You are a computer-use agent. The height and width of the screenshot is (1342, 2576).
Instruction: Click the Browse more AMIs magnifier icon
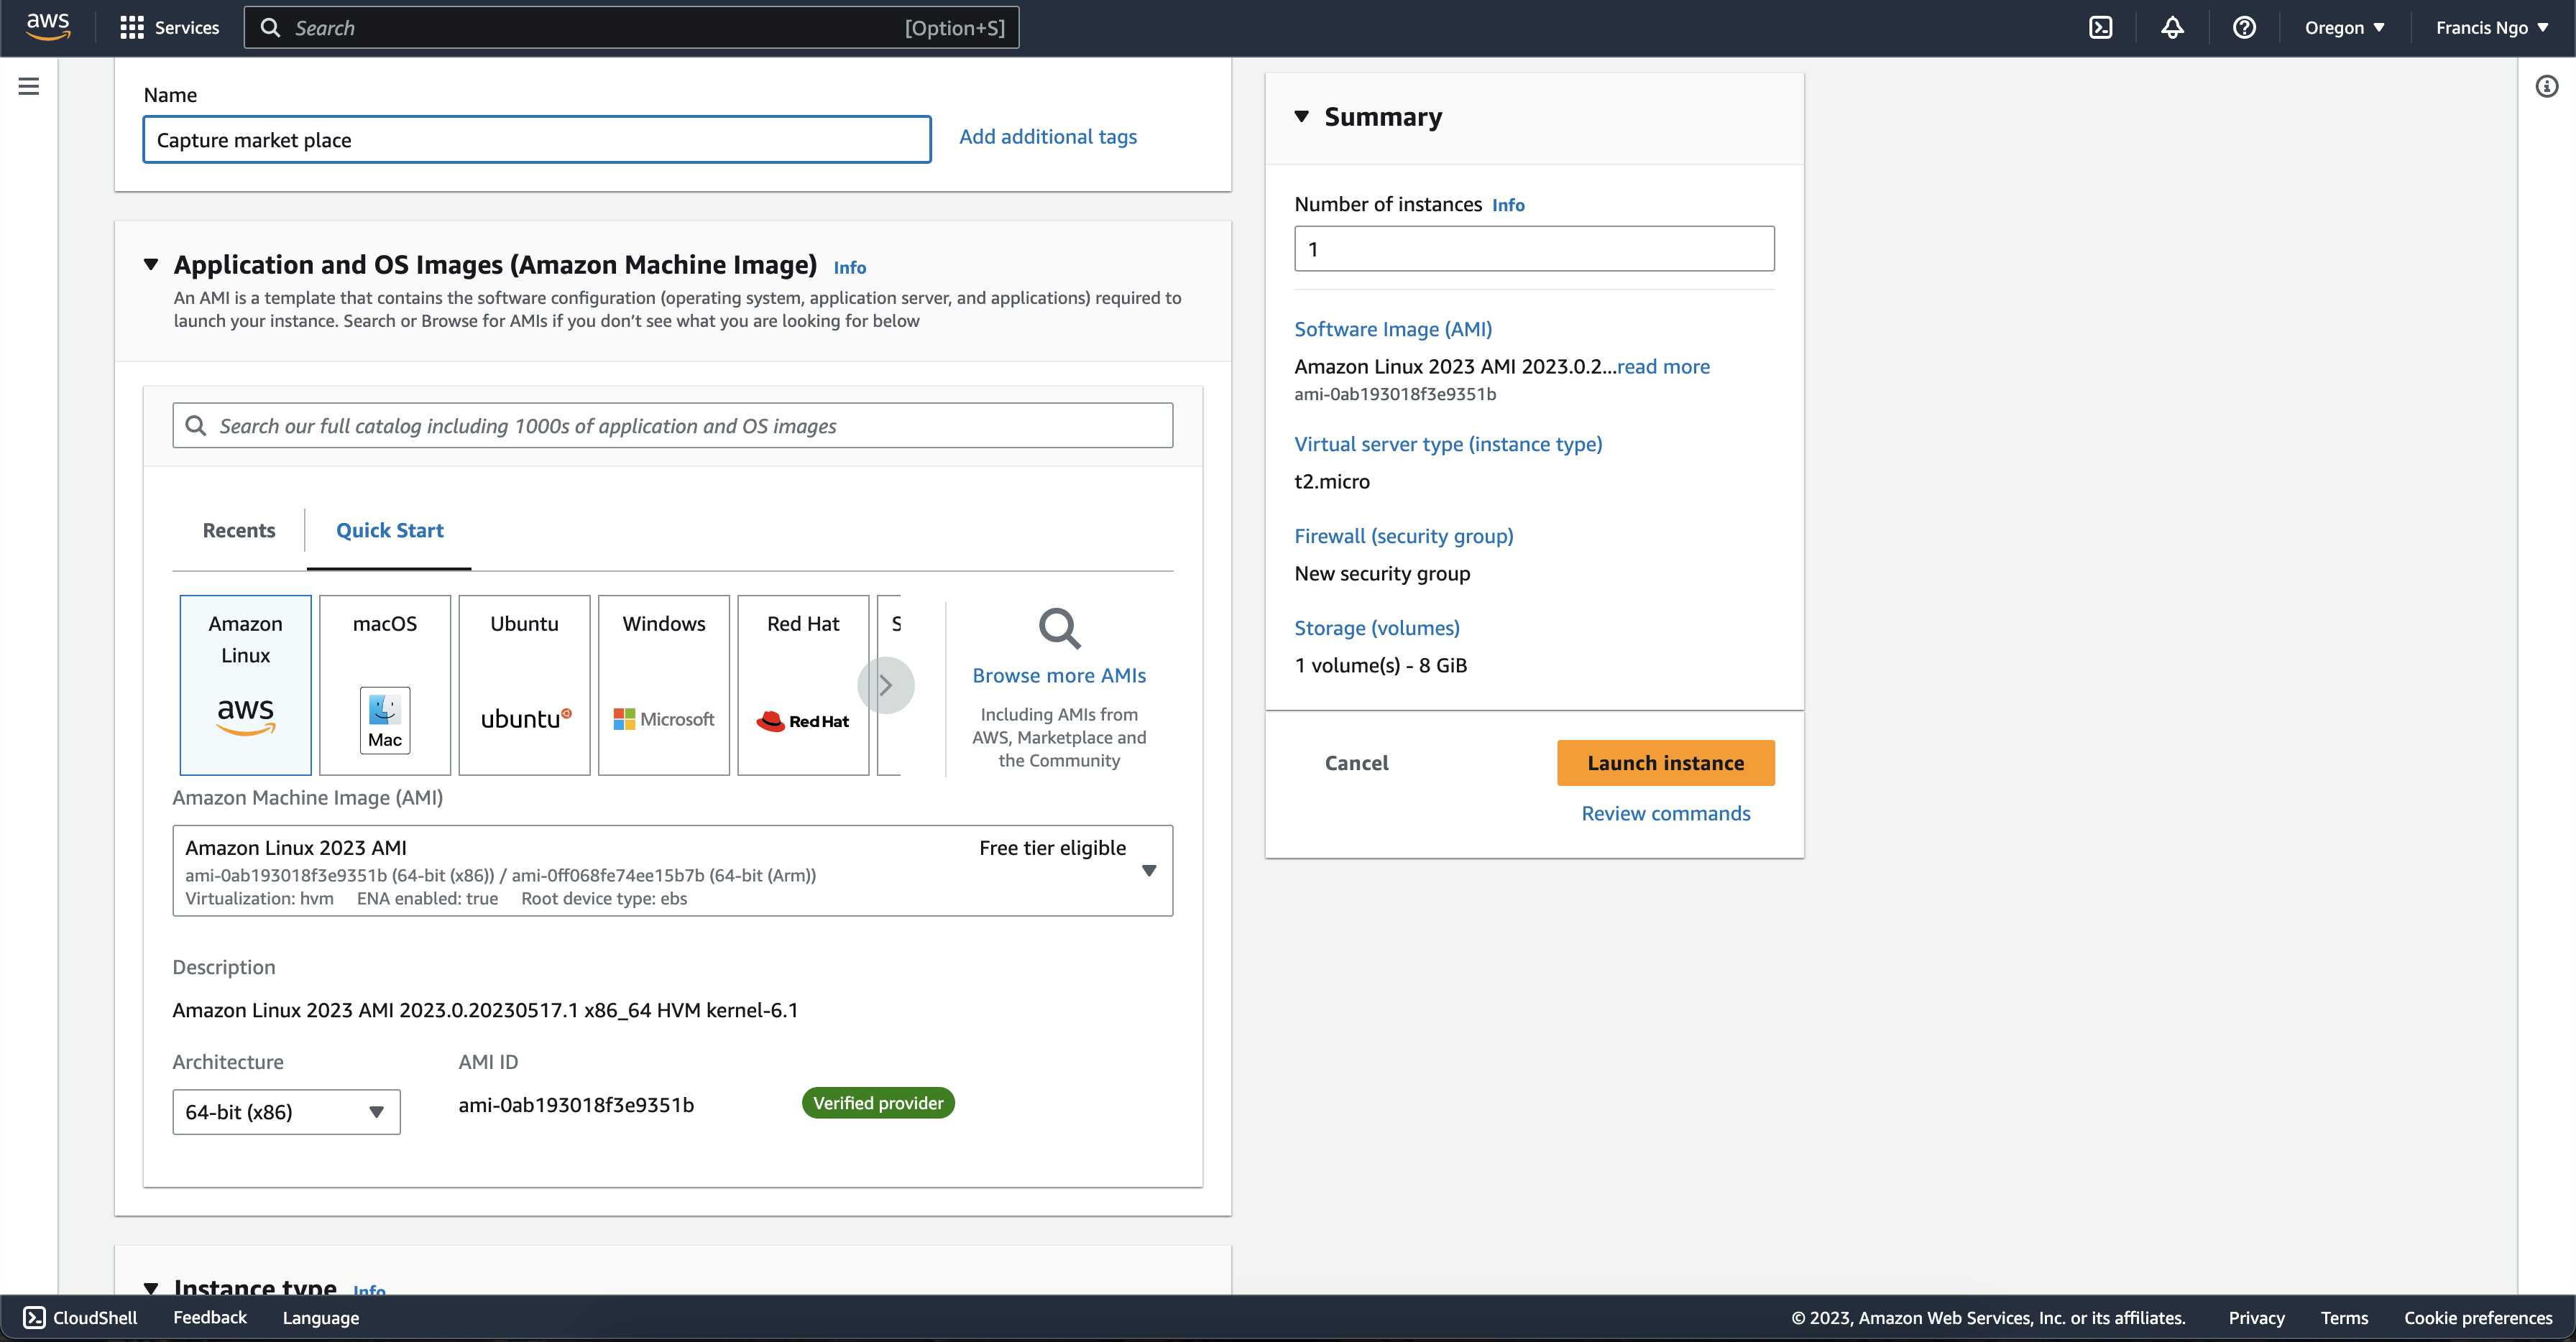[1059, 629]
